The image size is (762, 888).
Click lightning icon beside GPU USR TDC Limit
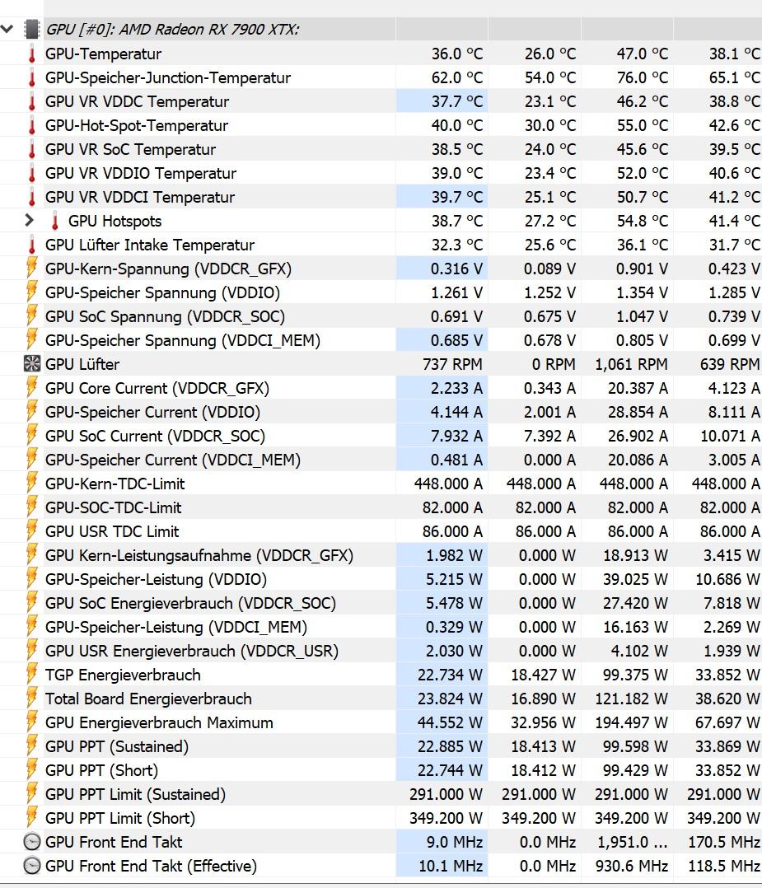(x=32, y=531)
